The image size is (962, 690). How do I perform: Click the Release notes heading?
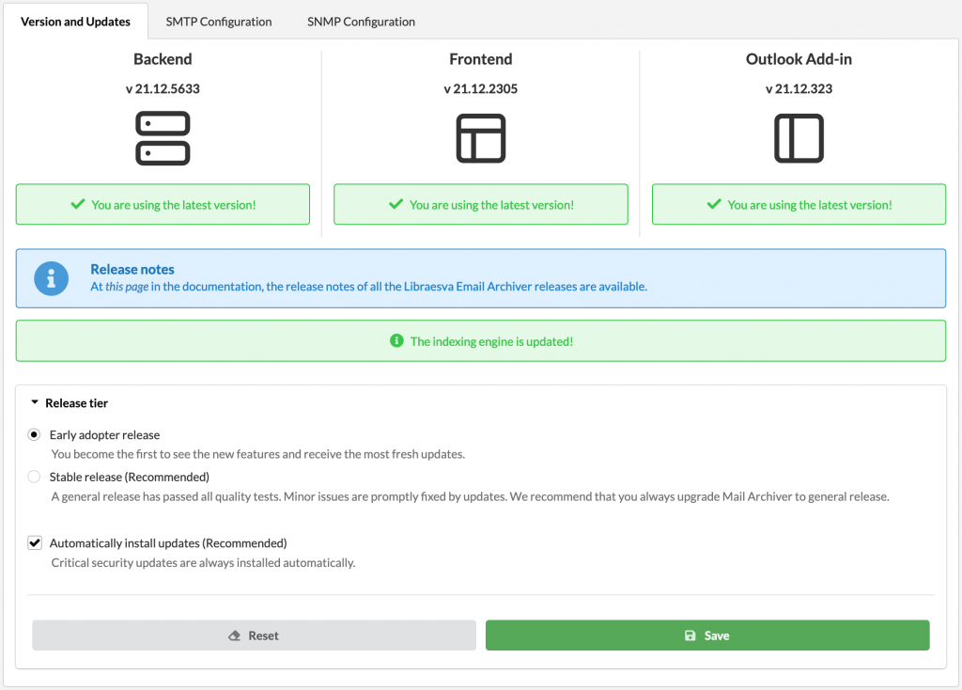point(132,270)
